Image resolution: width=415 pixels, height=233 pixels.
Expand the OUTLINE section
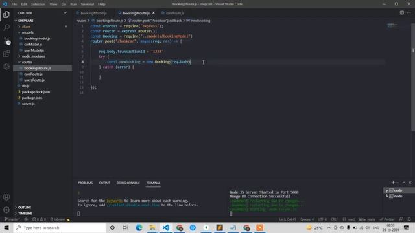pyautogui.click(x=25, y=207)
